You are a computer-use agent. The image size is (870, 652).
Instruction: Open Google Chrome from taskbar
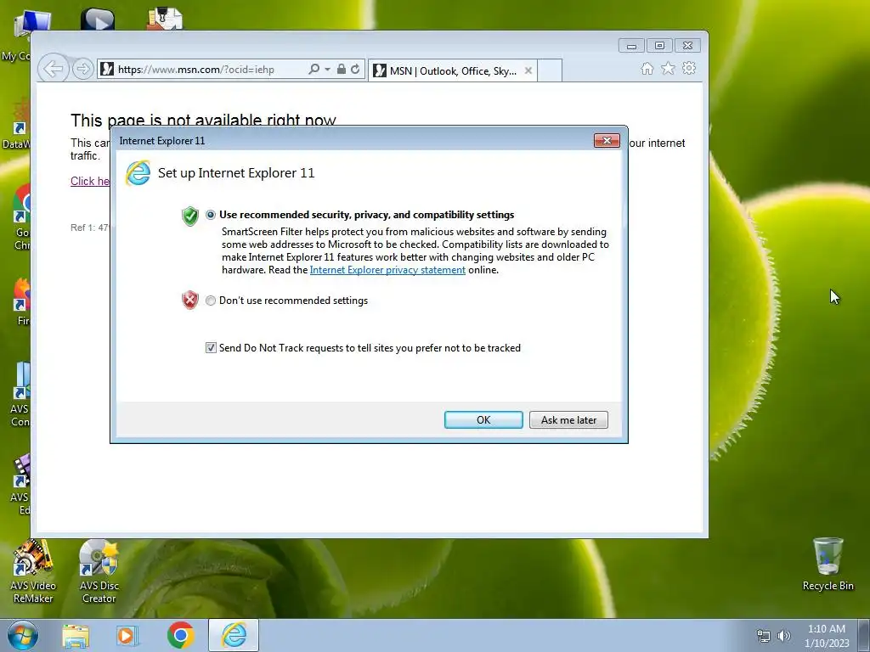coord(180,635)
